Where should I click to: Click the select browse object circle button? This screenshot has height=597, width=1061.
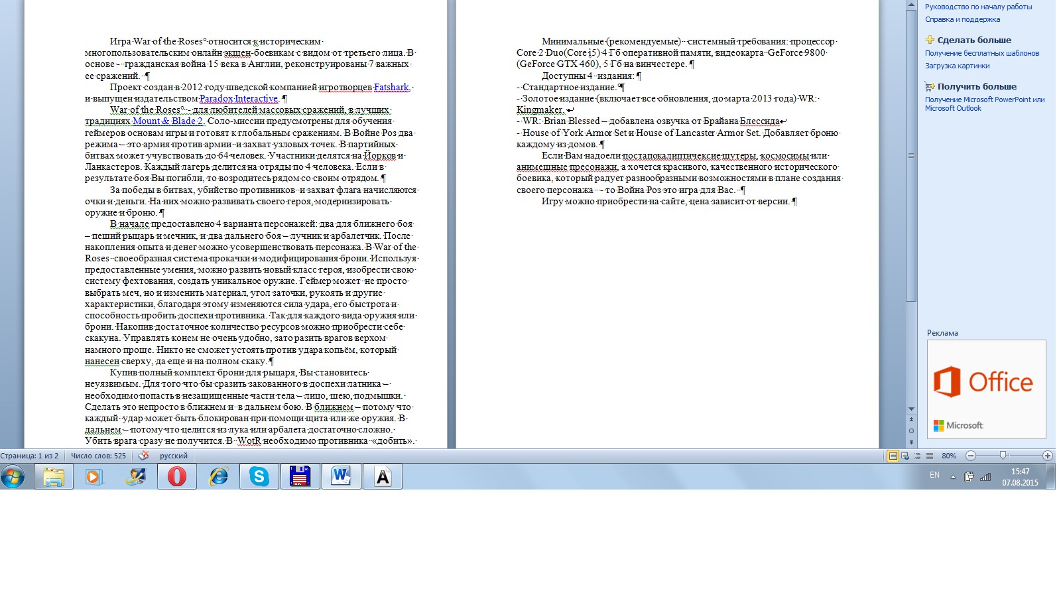(911, 431)
